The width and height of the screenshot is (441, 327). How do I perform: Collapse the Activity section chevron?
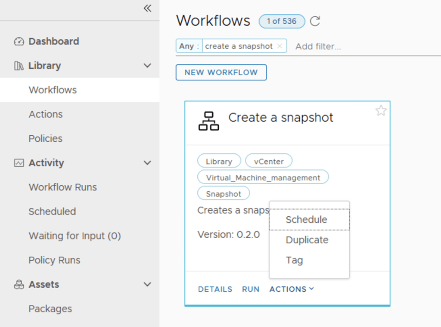tap(147, 163)
